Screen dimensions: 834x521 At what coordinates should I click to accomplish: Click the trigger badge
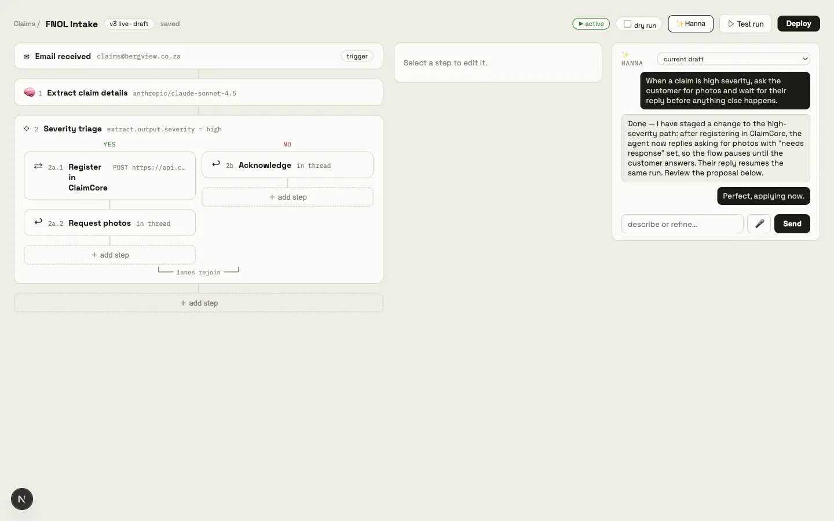click(x=357, y=56)
